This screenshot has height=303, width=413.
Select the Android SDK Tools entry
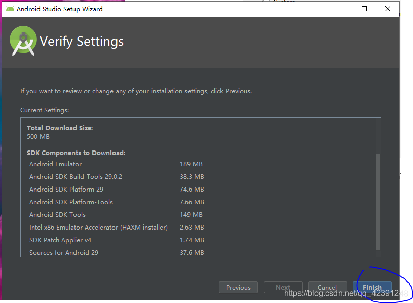click(x=57, y=214)
